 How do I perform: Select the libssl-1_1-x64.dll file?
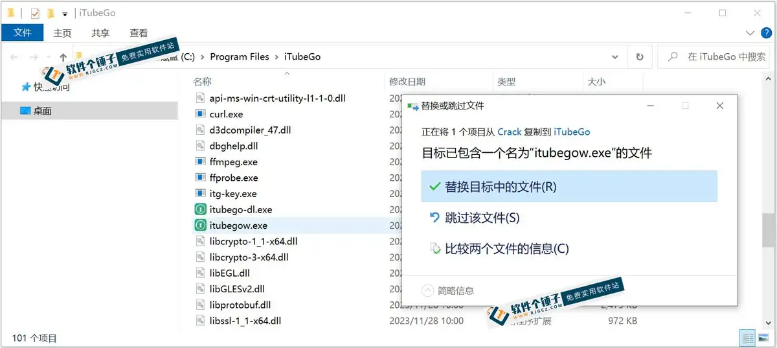245,321
